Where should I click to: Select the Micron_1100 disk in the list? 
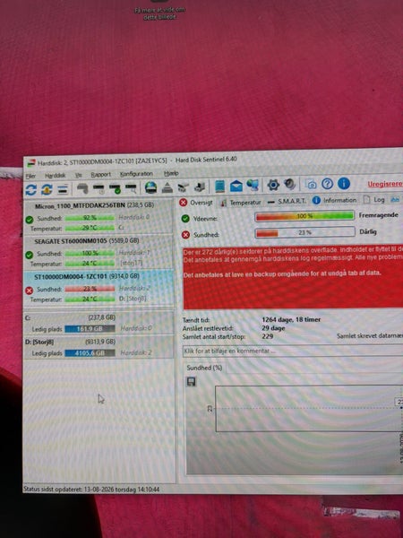tap(99, 217)
